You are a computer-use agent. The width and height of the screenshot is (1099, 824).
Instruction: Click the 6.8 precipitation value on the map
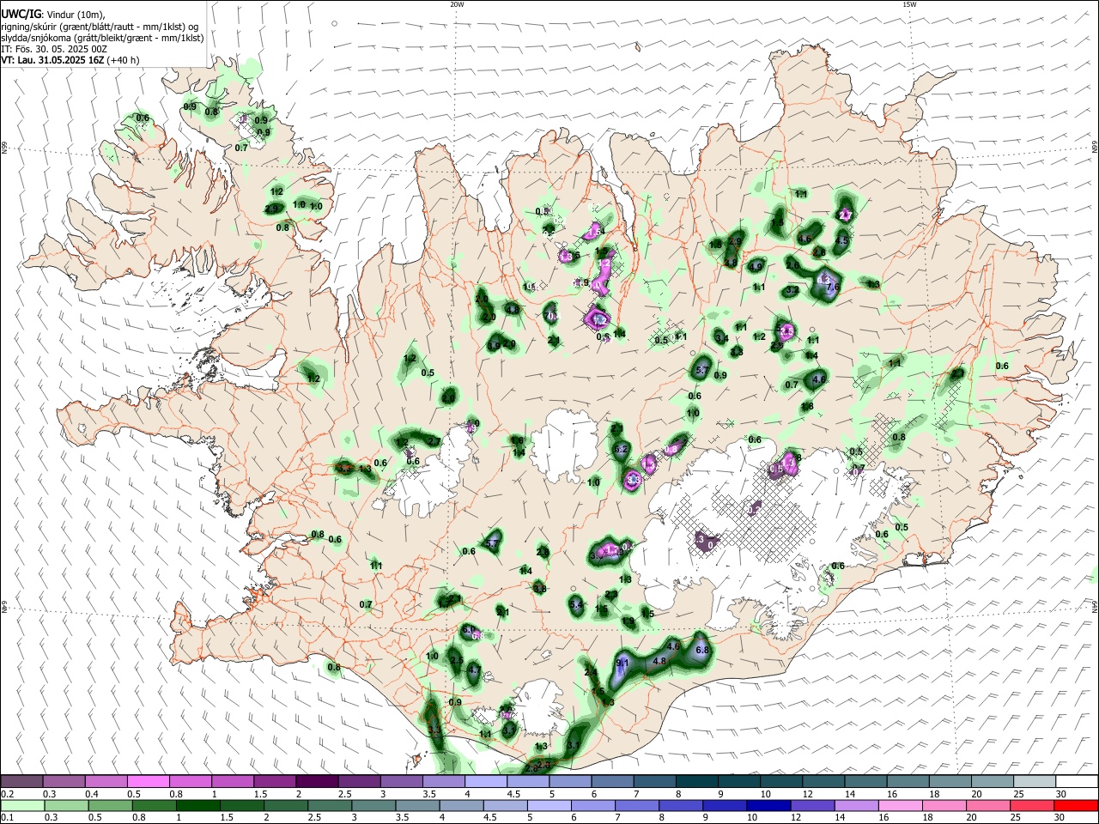pyautogui.click(x=702, y=650)
